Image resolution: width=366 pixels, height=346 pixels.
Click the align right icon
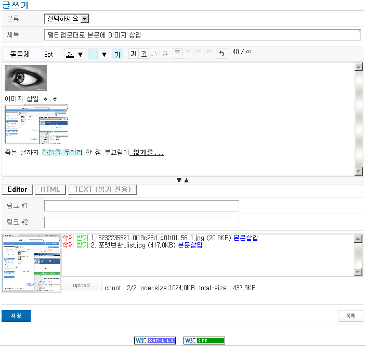[x=198, y=54]
